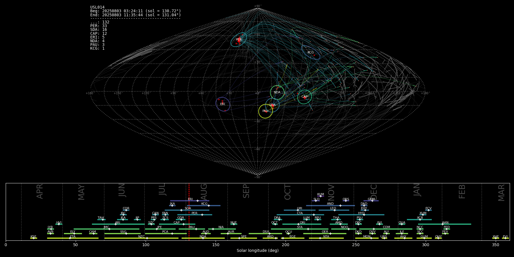
Task: Click the SSG shower label in timeline
Action: 123,232
